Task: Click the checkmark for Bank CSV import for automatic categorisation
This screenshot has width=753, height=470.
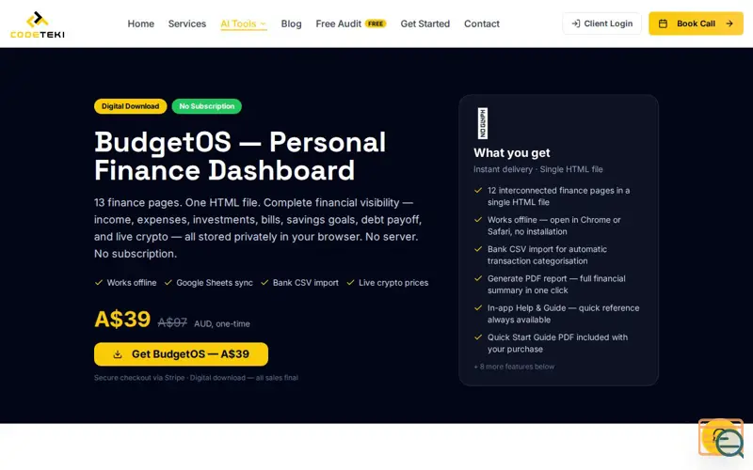Action: pyautogui.click(x=478, y=249)
